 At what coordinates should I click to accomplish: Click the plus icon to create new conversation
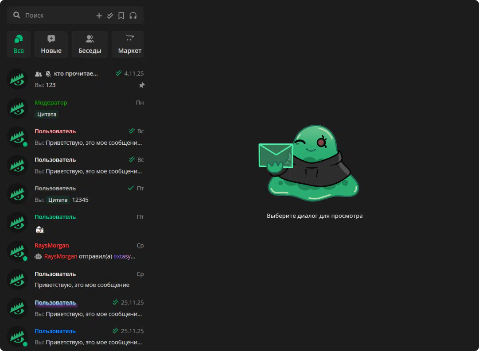click(99, 15)
